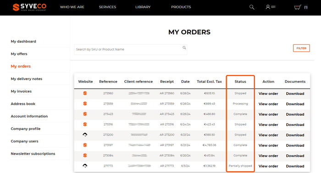
Task: Open Newsletter subscriptions
Action: (33, 154)
